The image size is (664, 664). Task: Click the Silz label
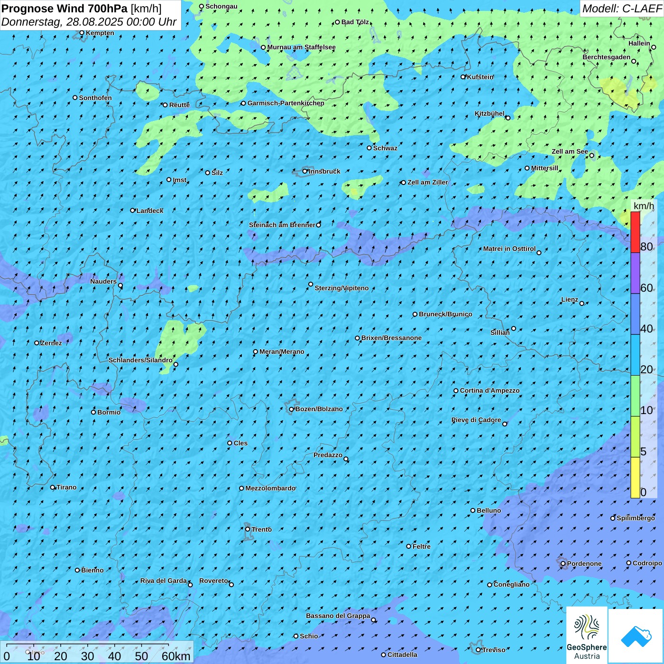pyautogui.click(x=217, y=173)
